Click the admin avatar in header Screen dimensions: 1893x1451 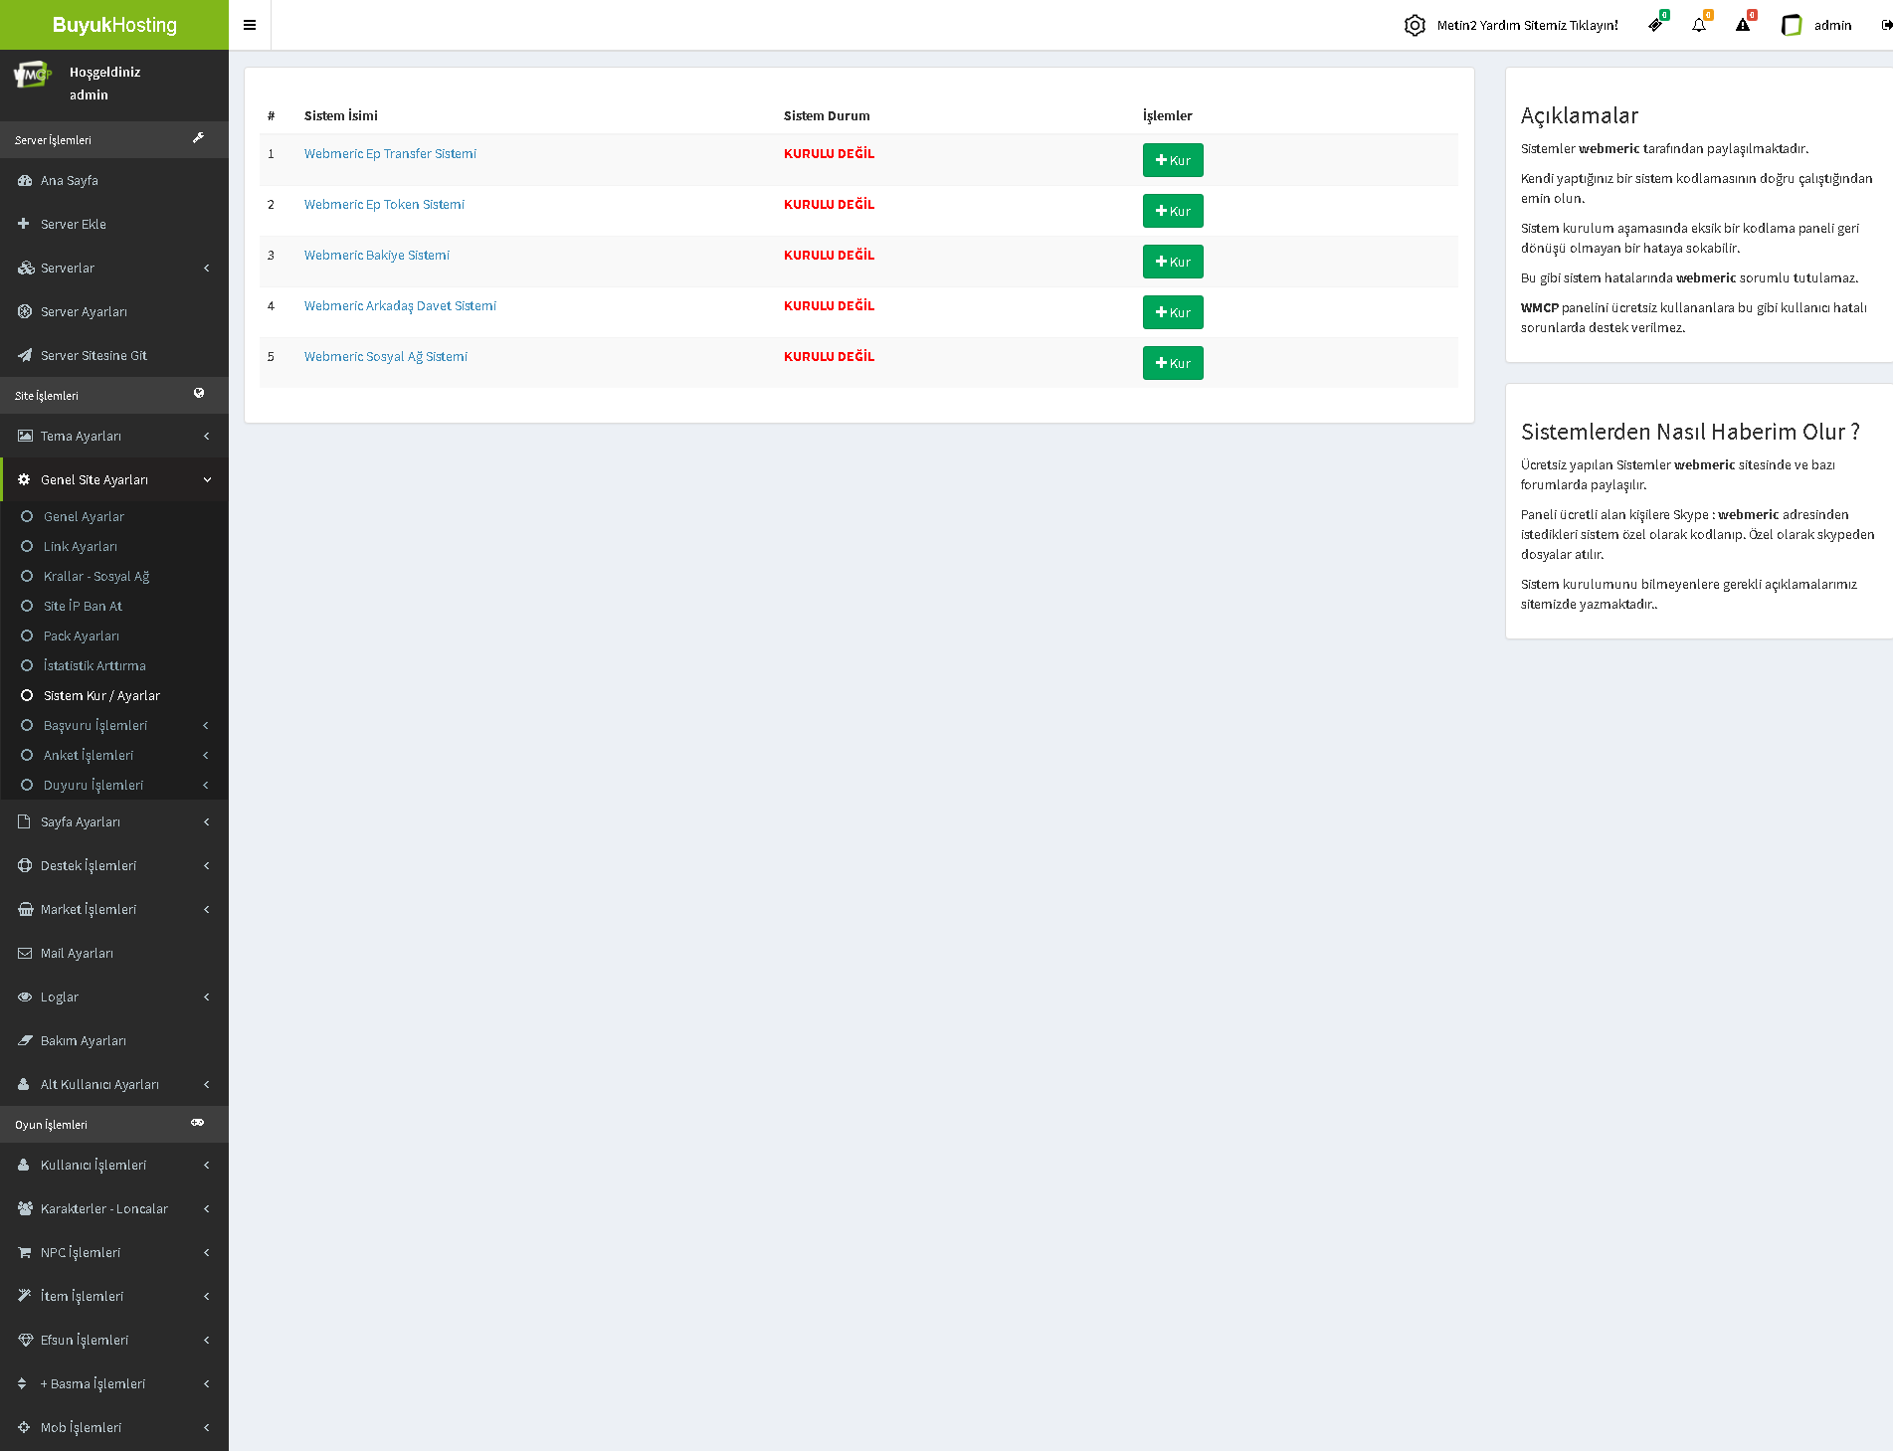pyautogui.click(x=1792, y=25)
